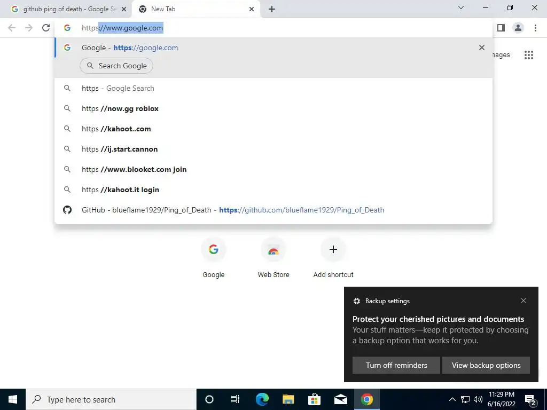
Task: Open a new tab with the plus button
Action: [272, 9]
